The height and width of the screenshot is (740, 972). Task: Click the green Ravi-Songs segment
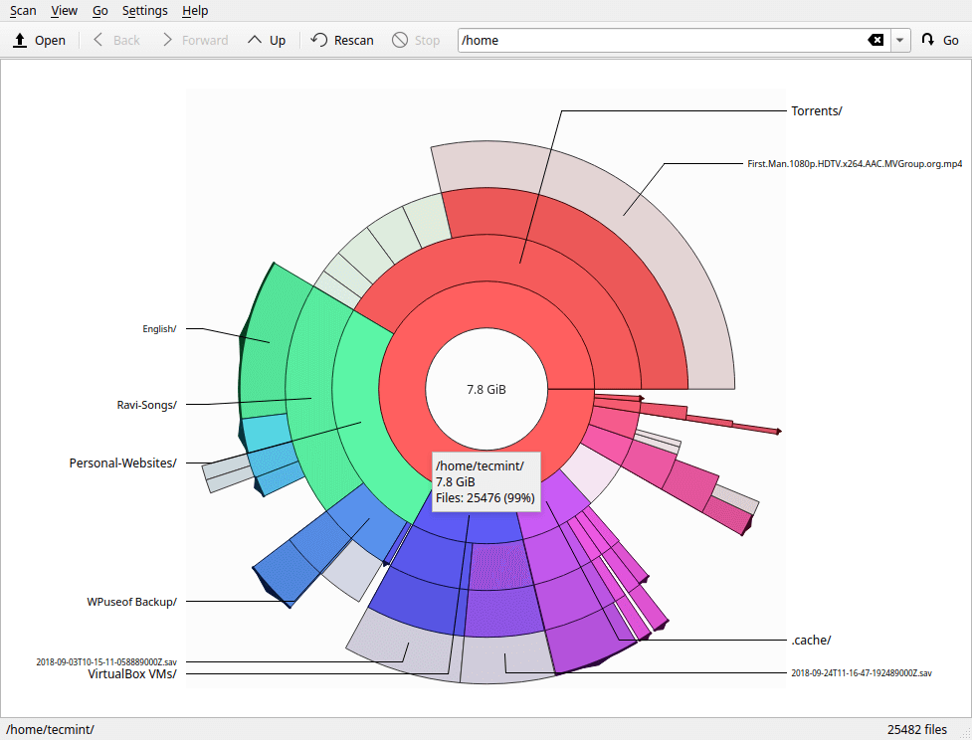[x=310, y=398]
